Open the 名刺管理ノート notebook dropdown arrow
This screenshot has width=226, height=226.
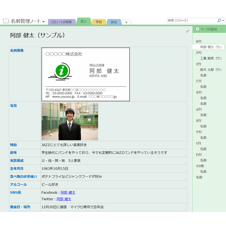[x=43, y=22]
